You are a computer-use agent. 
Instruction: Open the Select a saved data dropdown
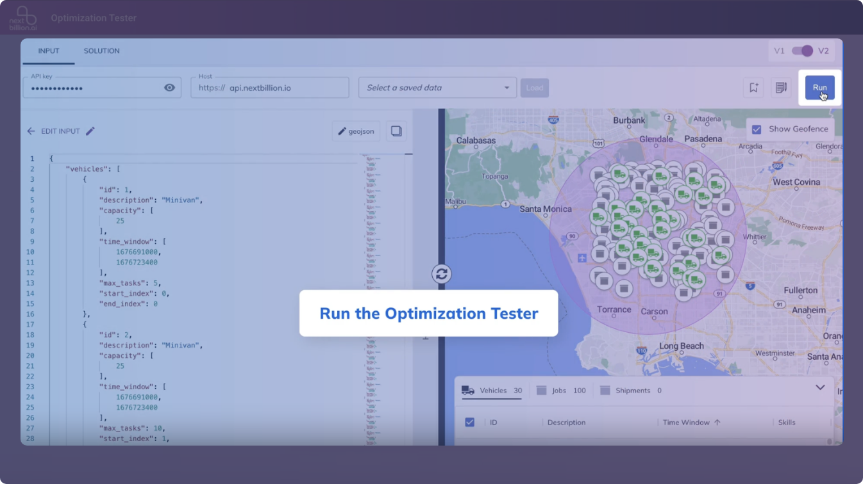click(436, 88)
